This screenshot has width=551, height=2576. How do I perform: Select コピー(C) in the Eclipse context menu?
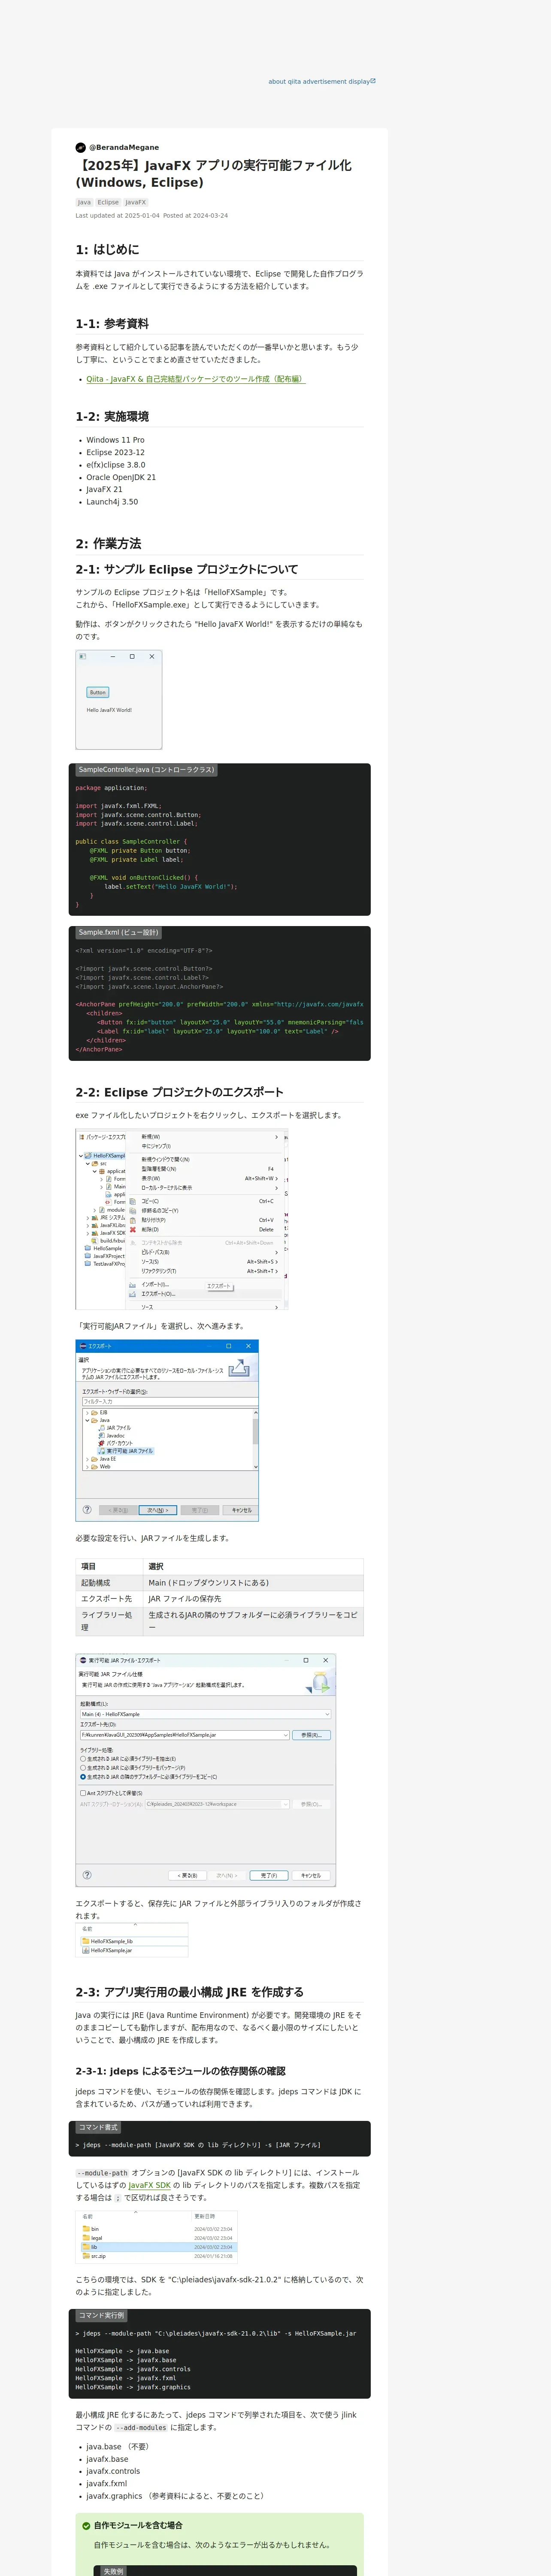pyautogui.click(x=150, y=1201)
